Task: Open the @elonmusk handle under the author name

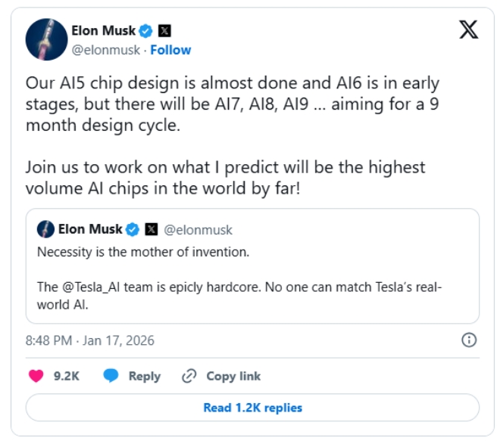Action: tap(107, 50)
